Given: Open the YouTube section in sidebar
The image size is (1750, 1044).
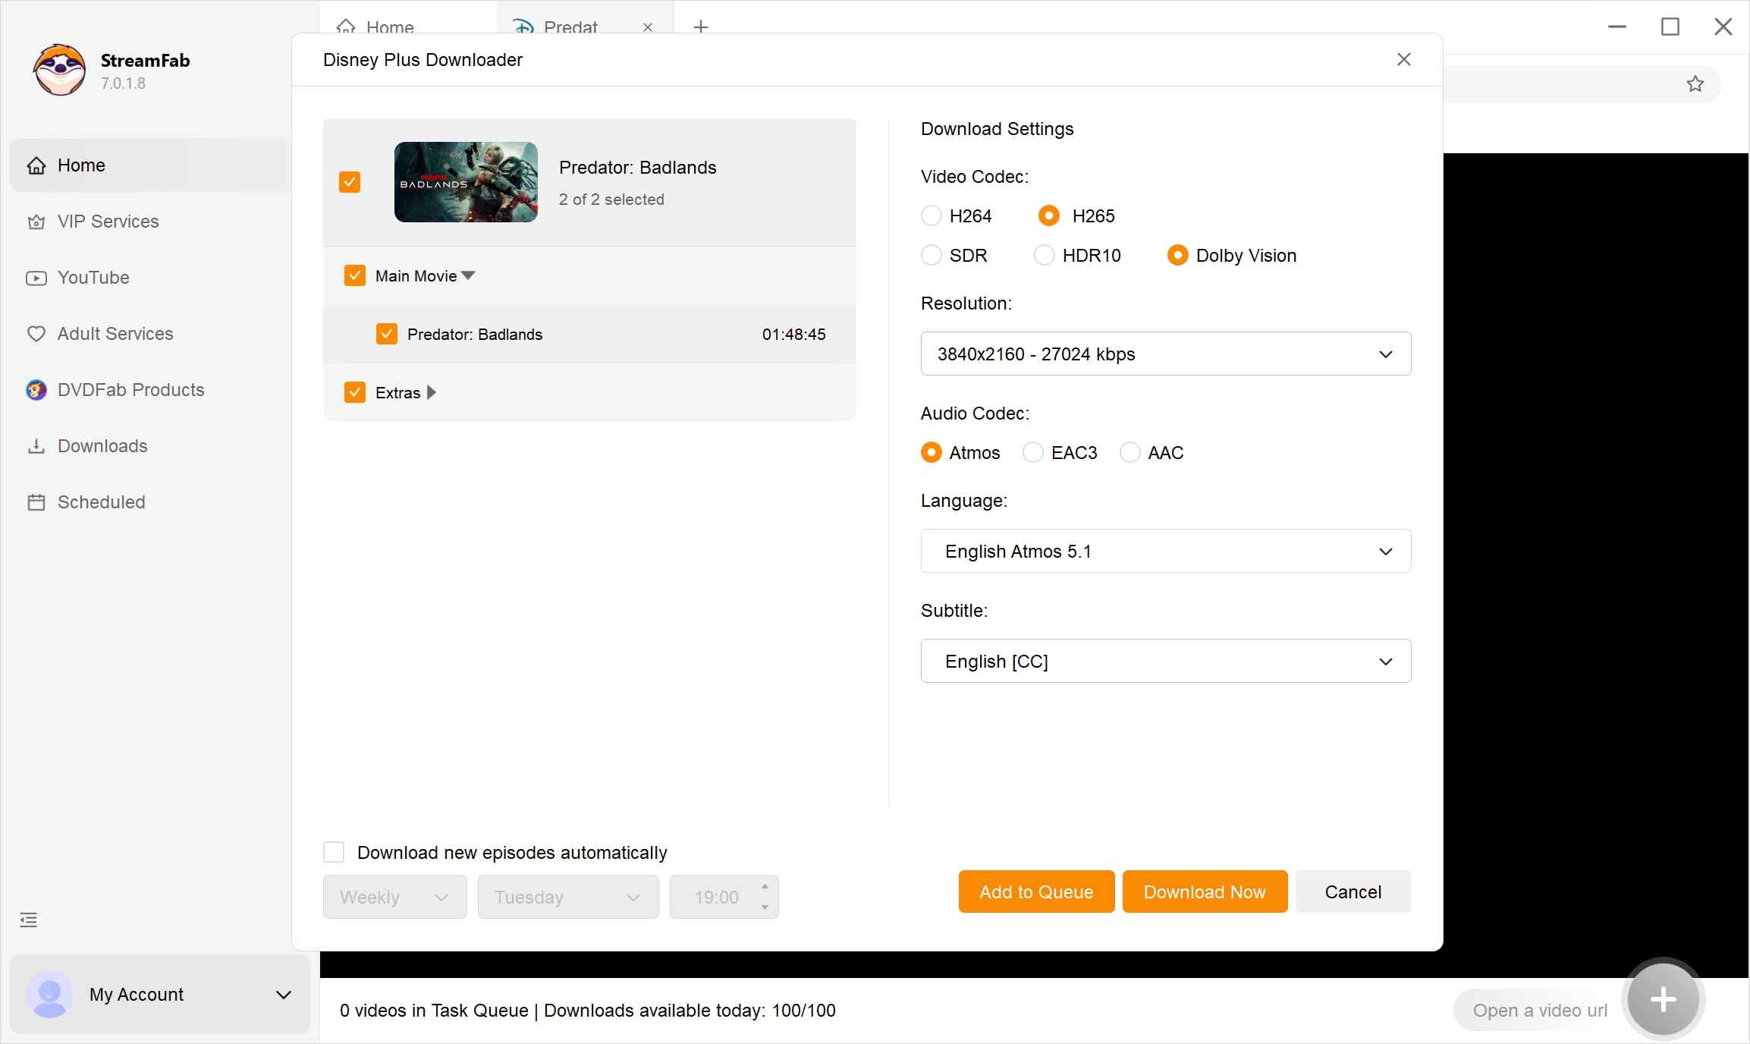Looking at the screenshot, I should pyautogui.click(x=93, y=278).
